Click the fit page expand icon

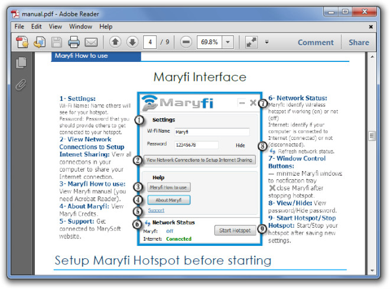pos(251,42)
